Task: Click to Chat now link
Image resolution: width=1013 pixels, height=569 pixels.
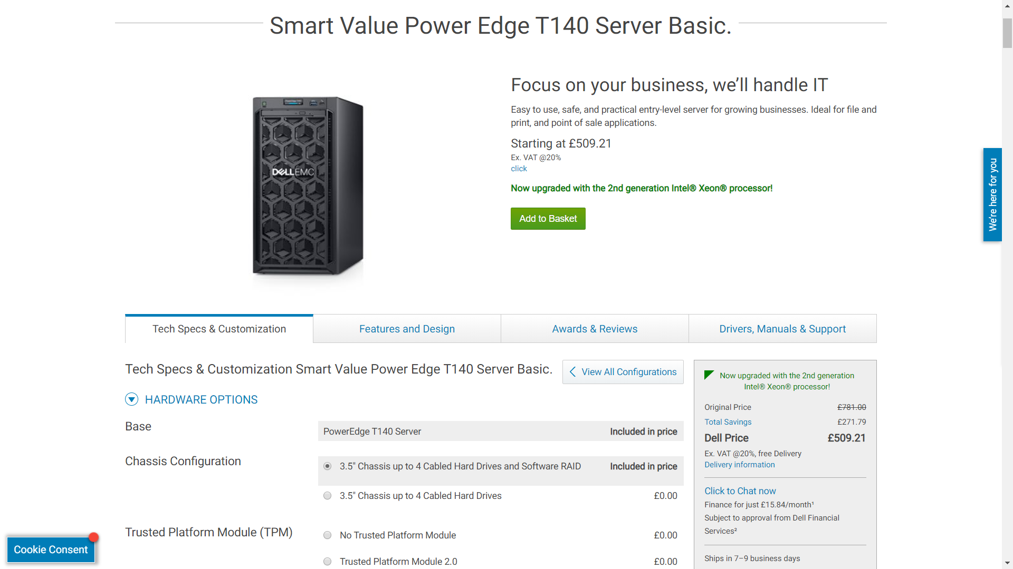Action: pyautogui.click(x=740, y=491)
